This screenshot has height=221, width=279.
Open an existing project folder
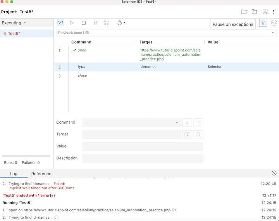pos(255,12)
